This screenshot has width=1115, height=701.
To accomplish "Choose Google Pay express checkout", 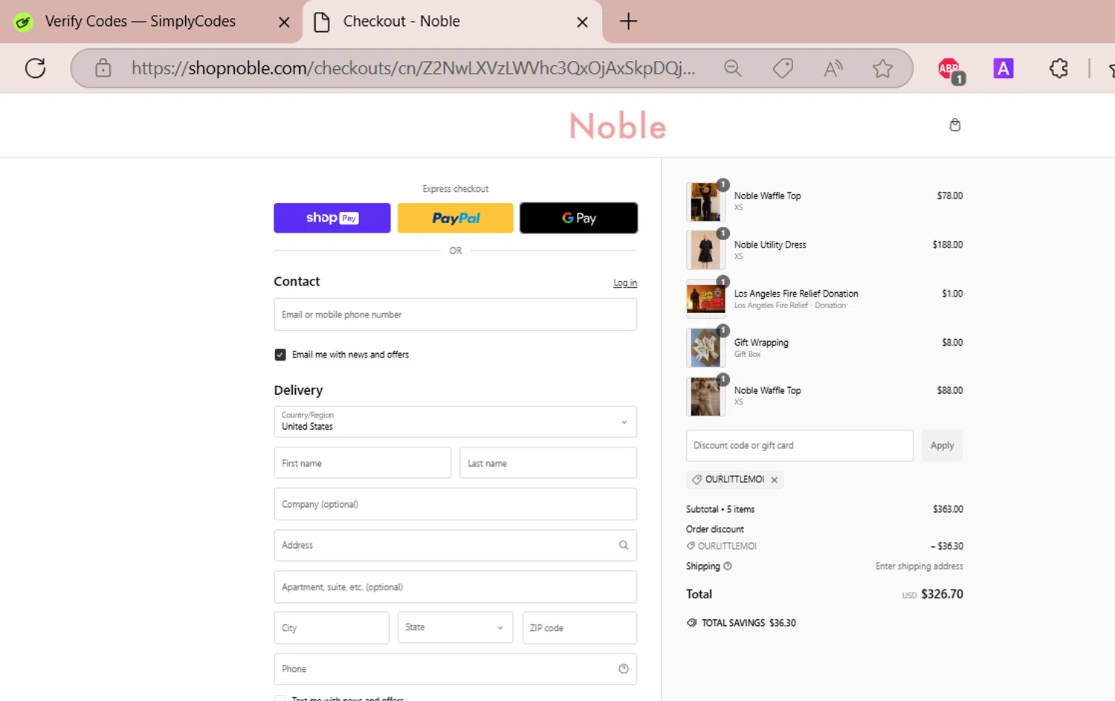I will (x=579, y=218).
